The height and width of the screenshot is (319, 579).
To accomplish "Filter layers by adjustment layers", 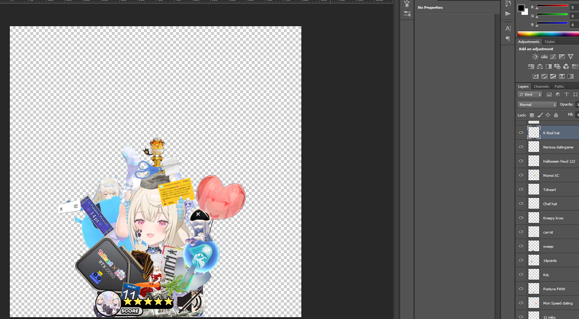I will click(558, 95).
